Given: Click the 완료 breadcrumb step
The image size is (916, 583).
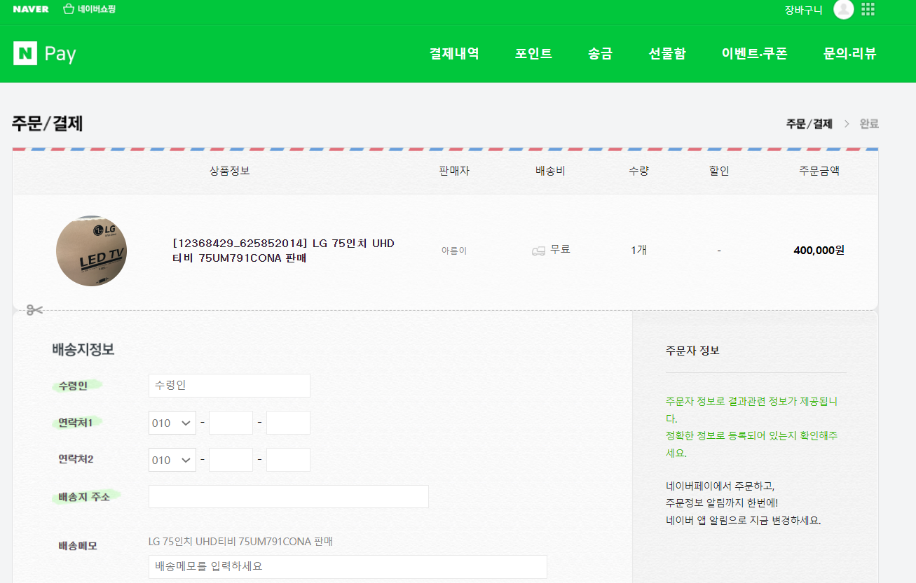Looking at the screenshot, I should [x=869, y=124].
